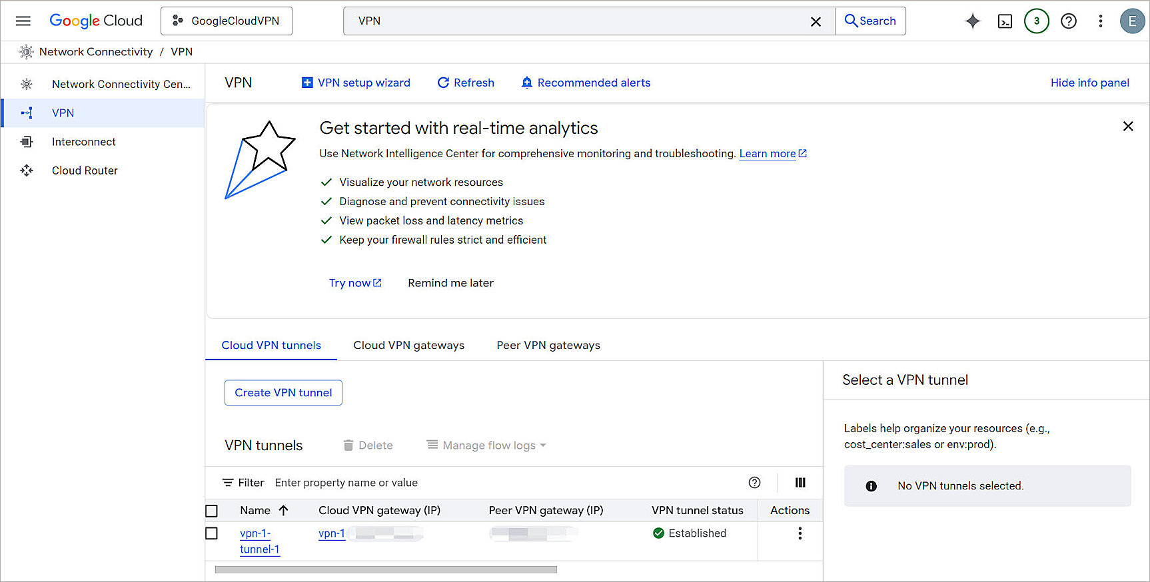
Task: Click the Network Connectivity Center sidebar icon
Action: tap(27, 84)
